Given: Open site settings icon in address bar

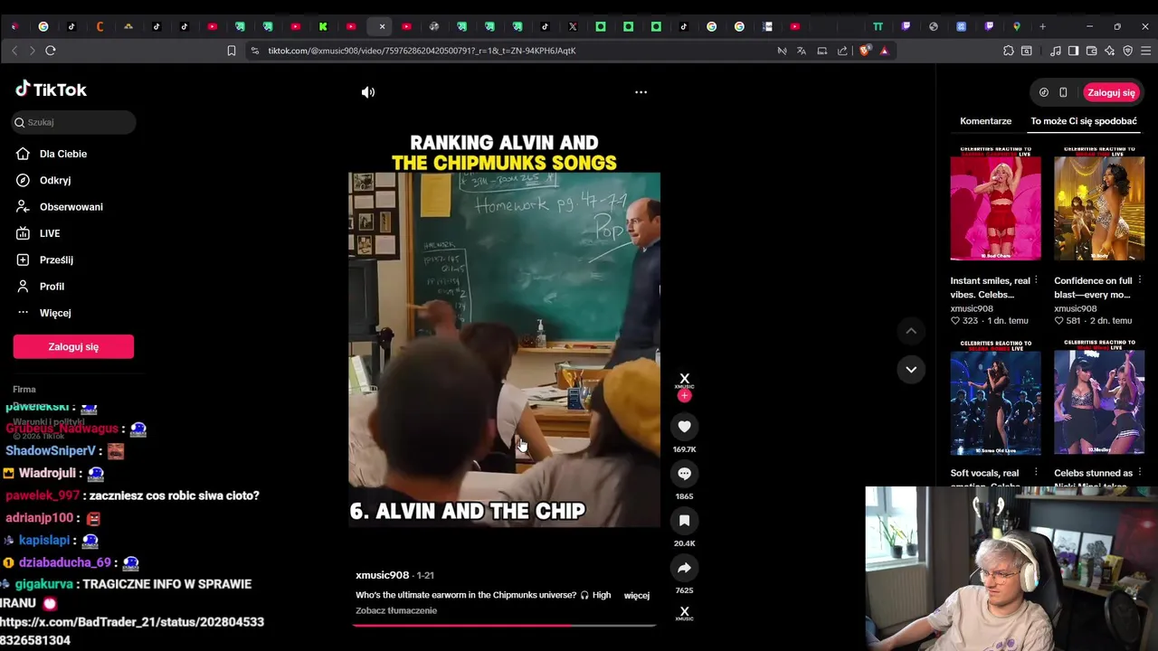Looking at the screenshot, I should tap(254, 51).
